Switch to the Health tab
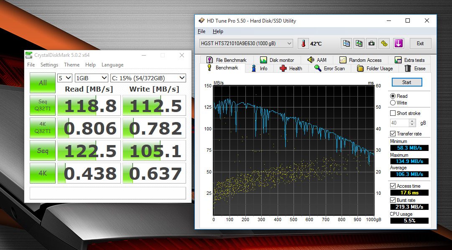Screen dimensions: 452x250 click(x=291, y=68)
